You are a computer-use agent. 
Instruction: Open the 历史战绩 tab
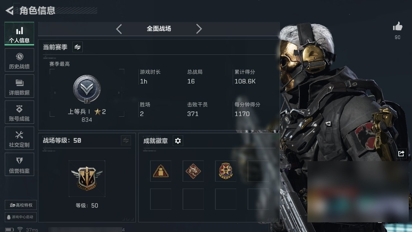pos(19,60)
